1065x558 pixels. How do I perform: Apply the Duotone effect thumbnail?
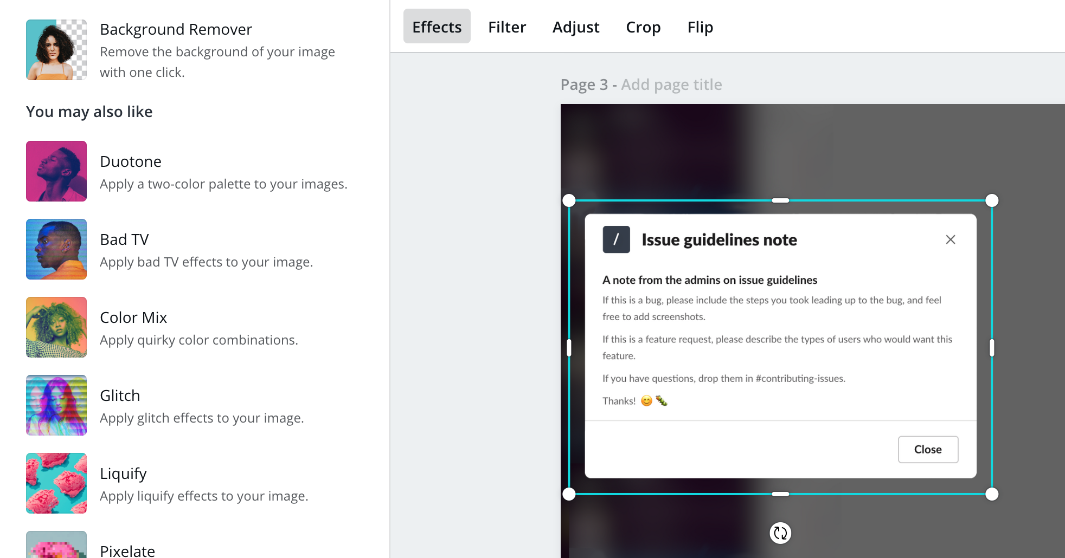click(x=56, y=171)
